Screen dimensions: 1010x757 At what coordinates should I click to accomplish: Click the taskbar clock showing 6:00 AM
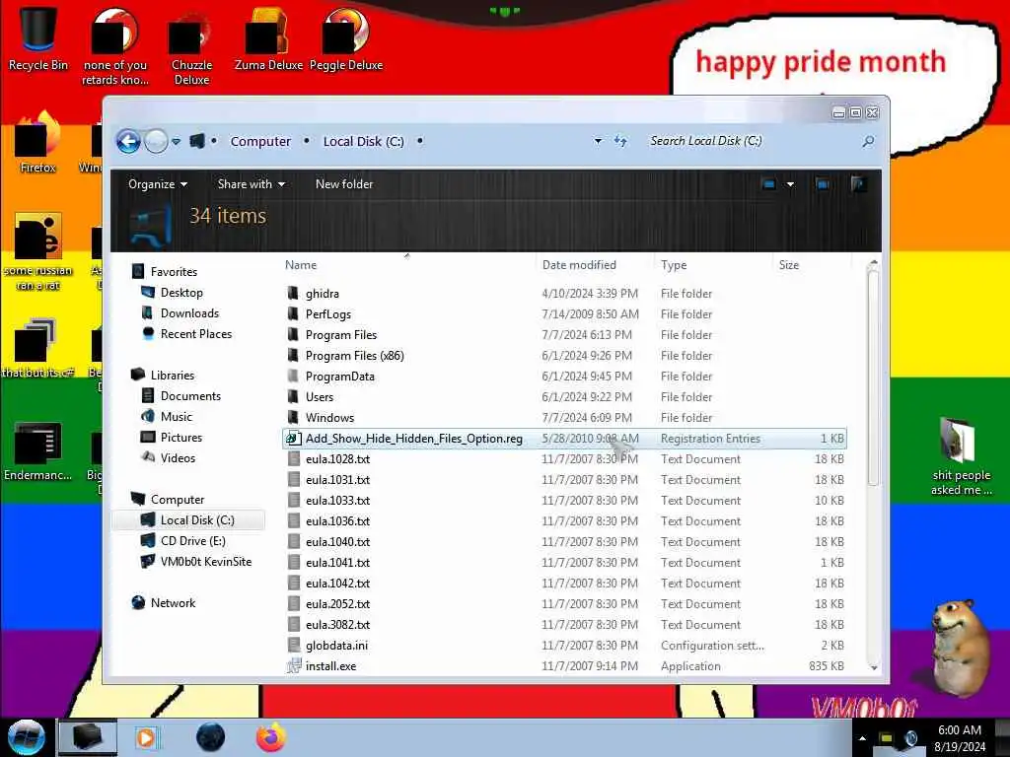[x=960, y=737]
